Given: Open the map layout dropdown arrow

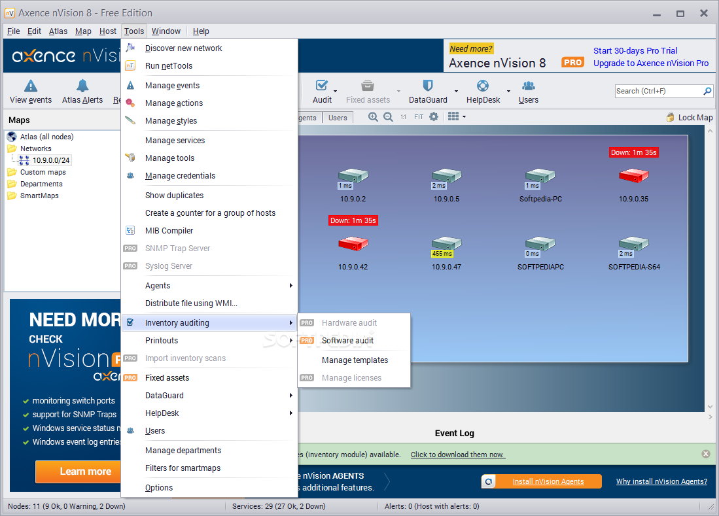Looking at the screenshot, I should coord(464,117).
